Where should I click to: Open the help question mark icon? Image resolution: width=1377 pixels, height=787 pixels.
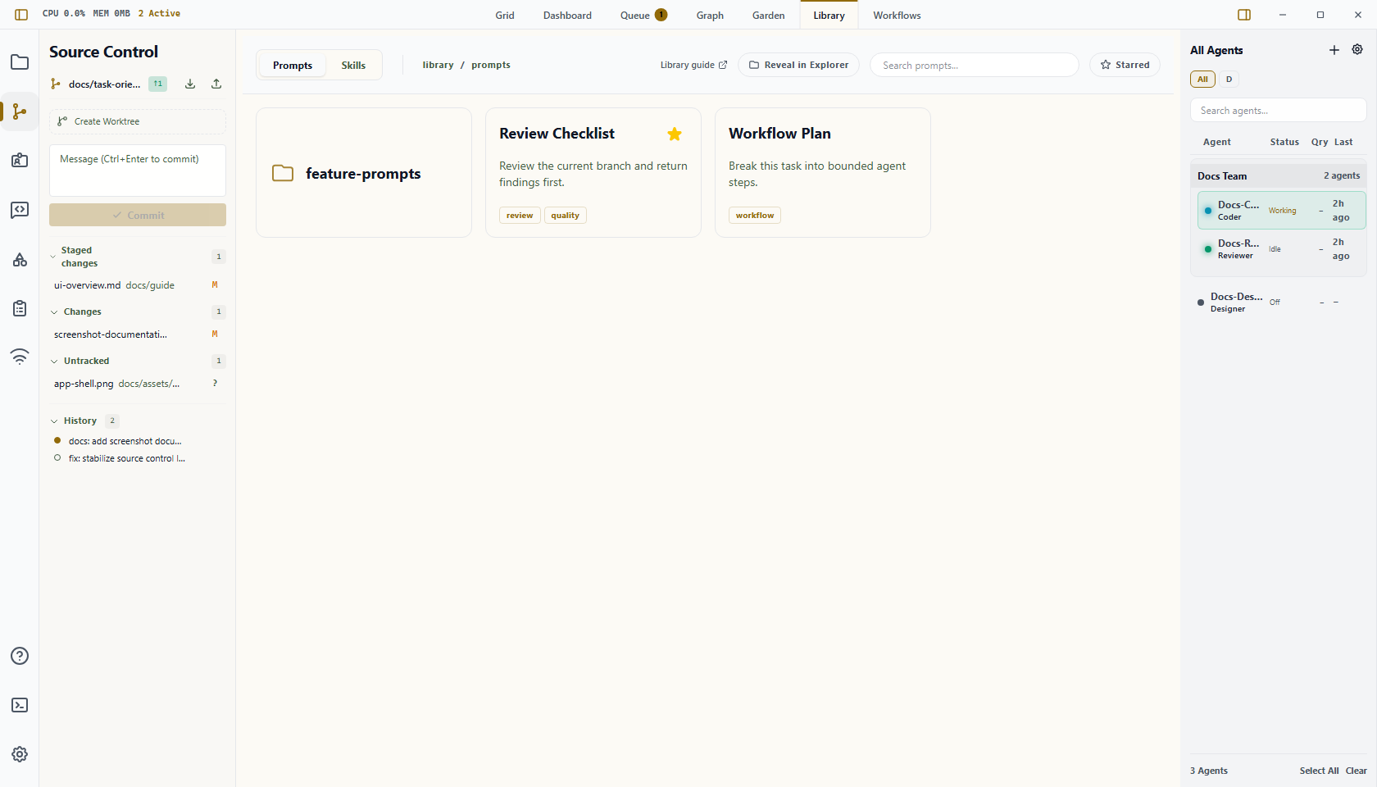tap(20, 656)
